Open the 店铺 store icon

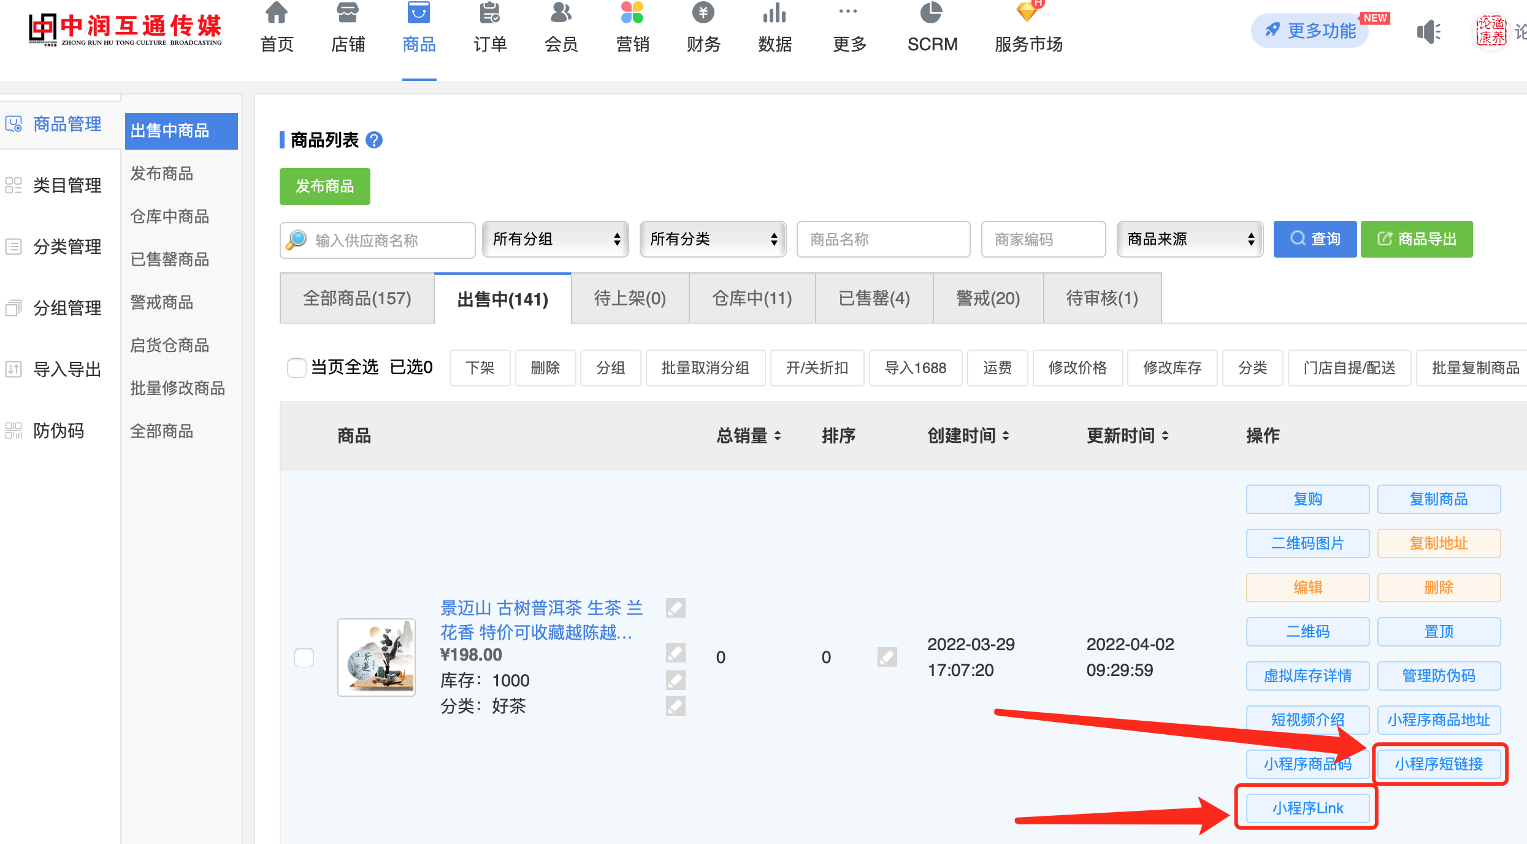[348, 12]
